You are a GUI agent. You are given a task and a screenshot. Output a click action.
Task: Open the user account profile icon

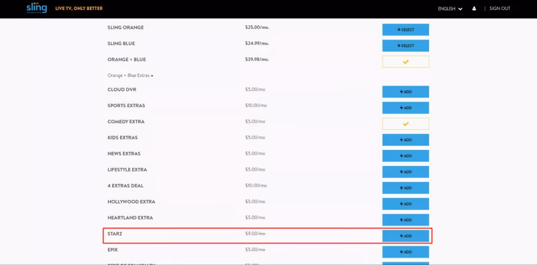tap(474, 9)
